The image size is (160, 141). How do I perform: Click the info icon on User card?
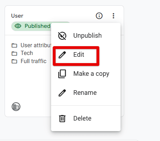(99, 16)
